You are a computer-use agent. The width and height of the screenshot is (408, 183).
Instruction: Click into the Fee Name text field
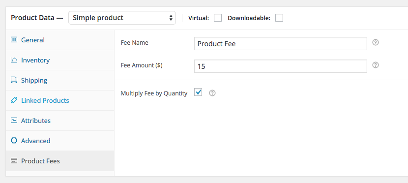[281, 43]
